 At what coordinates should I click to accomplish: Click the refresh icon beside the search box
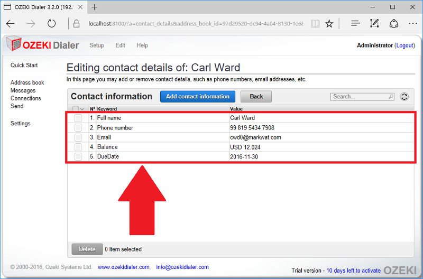pyautogui.click(x=404, y=97)
